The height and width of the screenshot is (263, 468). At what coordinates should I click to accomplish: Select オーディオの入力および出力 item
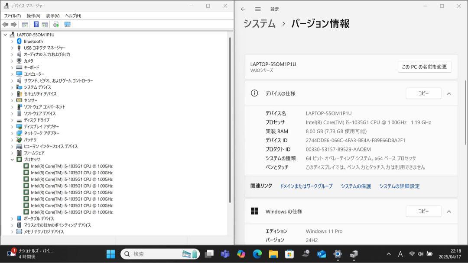[x=47, y=55]
